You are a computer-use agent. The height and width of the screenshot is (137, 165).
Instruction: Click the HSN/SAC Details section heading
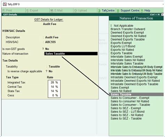[x=14, y=31]
